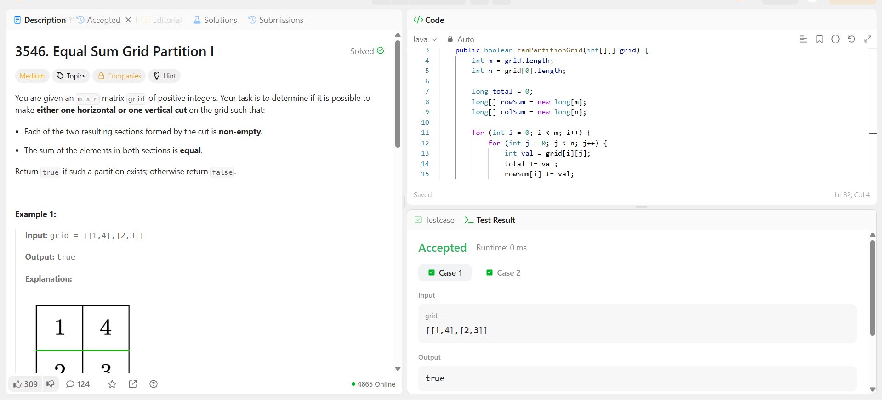The width and height of the screenshot is (882, 400).
Task: Bookmark the code using the bookmark icon
Action: [x=819, y=39]
